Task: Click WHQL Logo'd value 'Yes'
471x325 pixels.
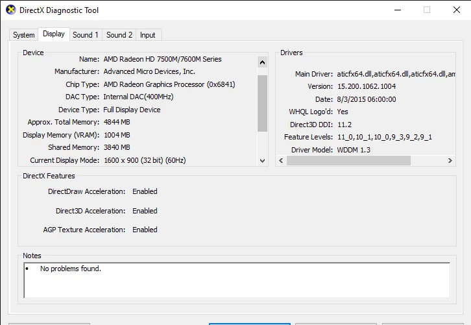Action: [343, 112]
